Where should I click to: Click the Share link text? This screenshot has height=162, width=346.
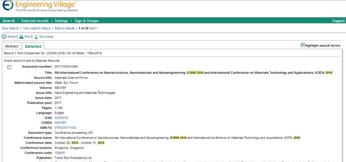click(11, 37)
